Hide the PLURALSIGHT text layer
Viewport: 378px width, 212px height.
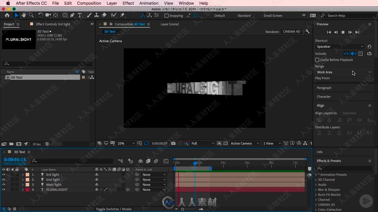tap(4, 190)
